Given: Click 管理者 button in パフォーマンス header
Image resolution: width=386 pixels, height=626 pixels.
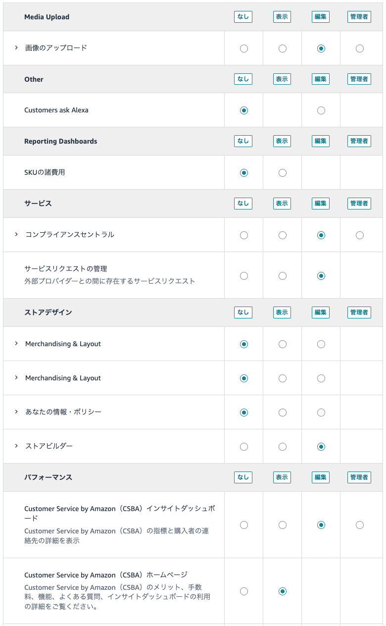Looking at the screenshot, I should 359,477.
